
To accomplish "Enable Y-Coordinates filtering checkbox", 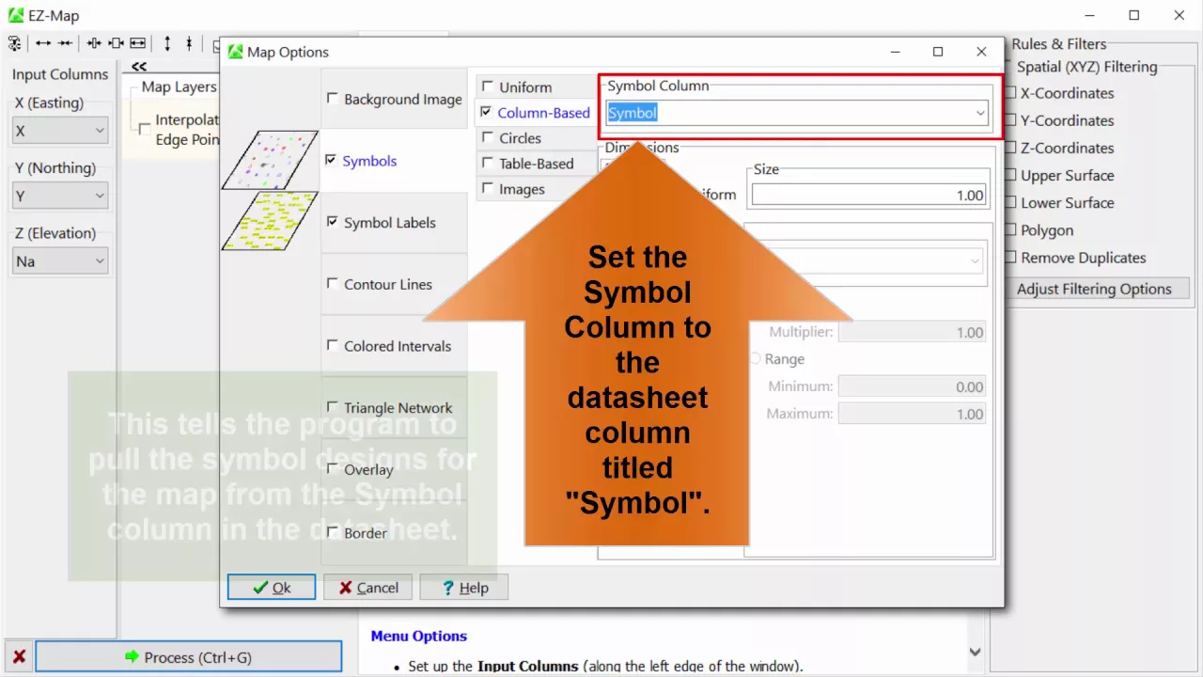I will tap(1011, 119).
